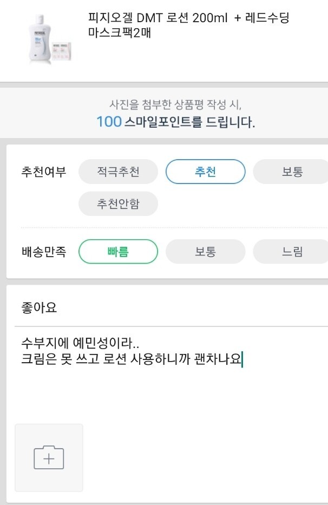Tap the 추천여부 section label

(x=44, y=172)
